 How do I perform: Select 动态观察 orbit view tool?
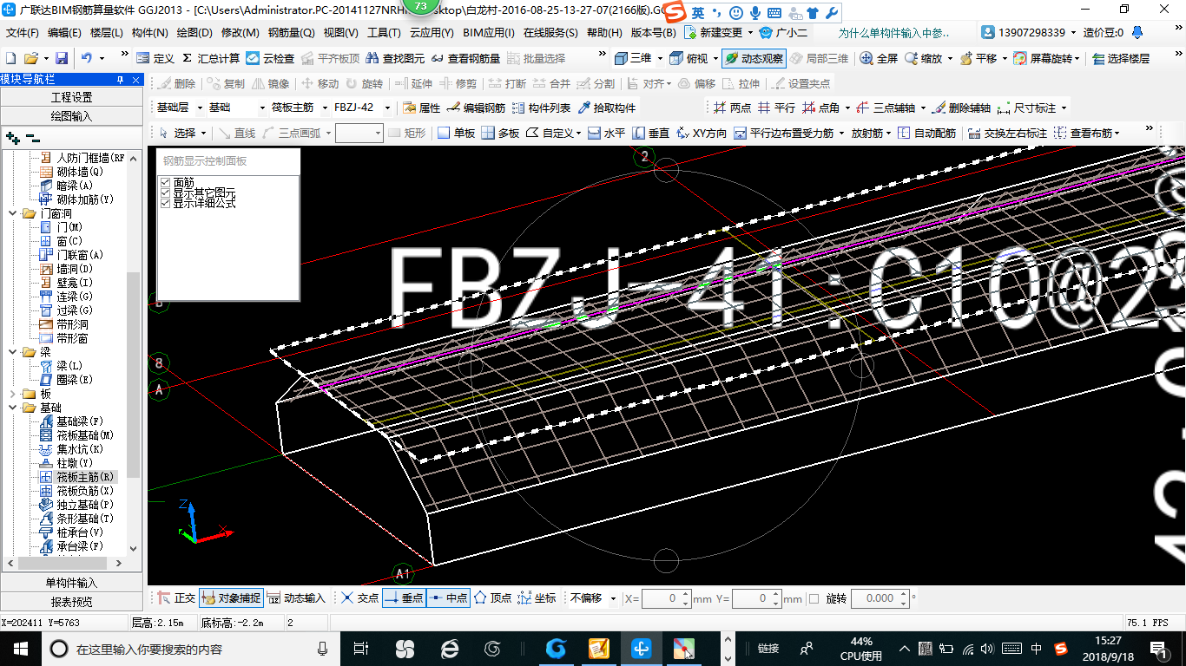click(754, 58)
